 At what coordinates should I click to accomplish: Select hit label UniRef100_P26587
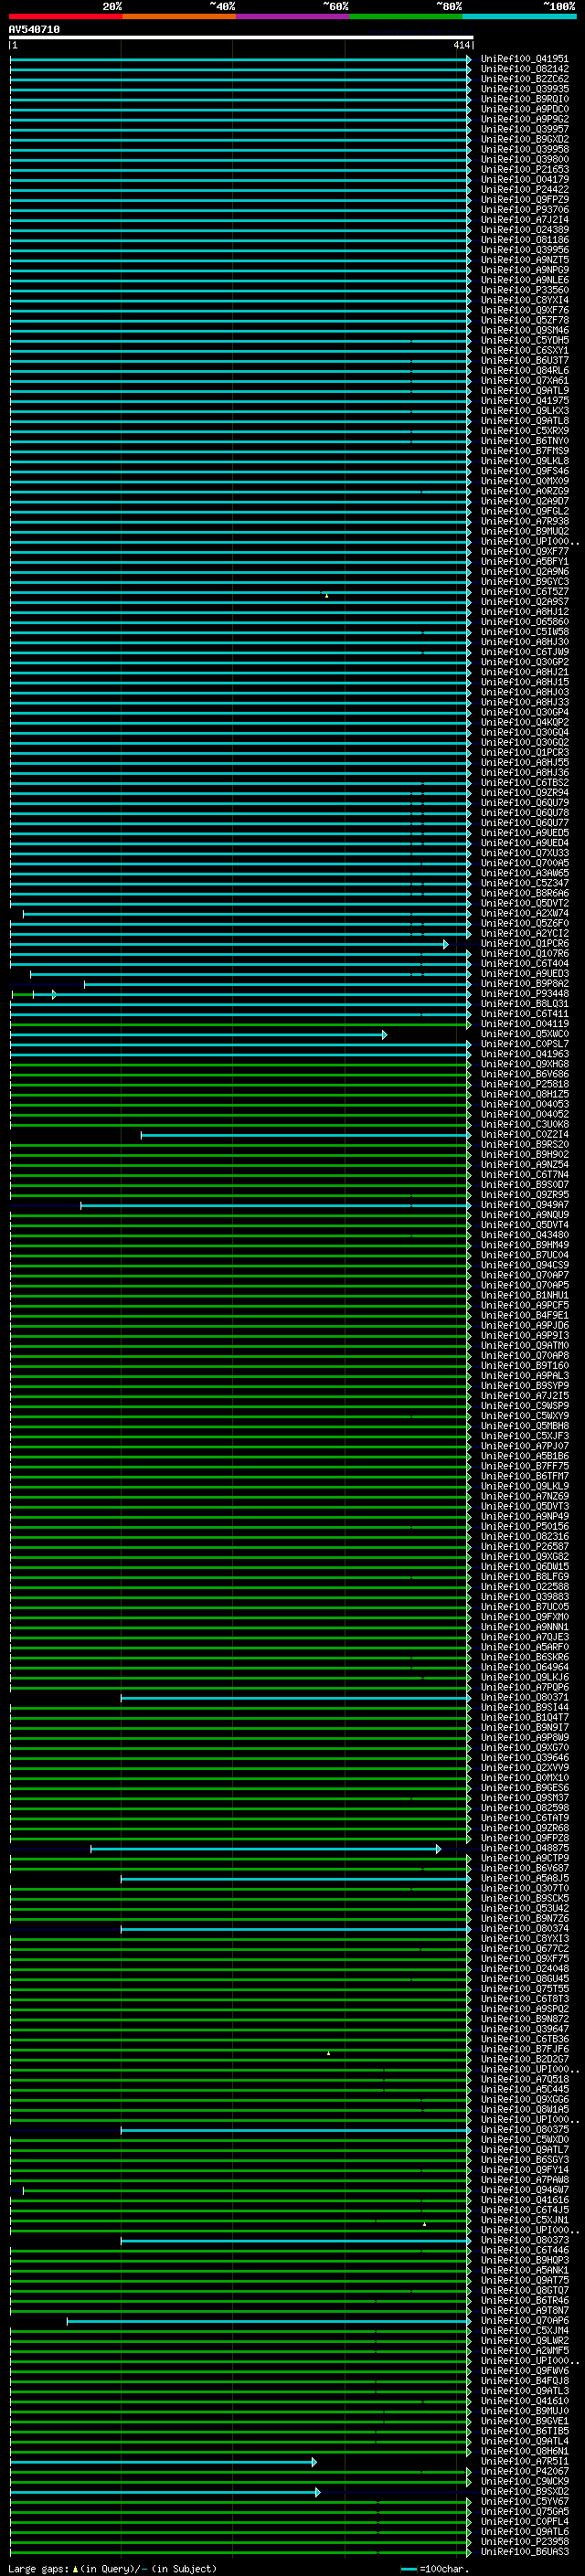[x=525, y=1546]
